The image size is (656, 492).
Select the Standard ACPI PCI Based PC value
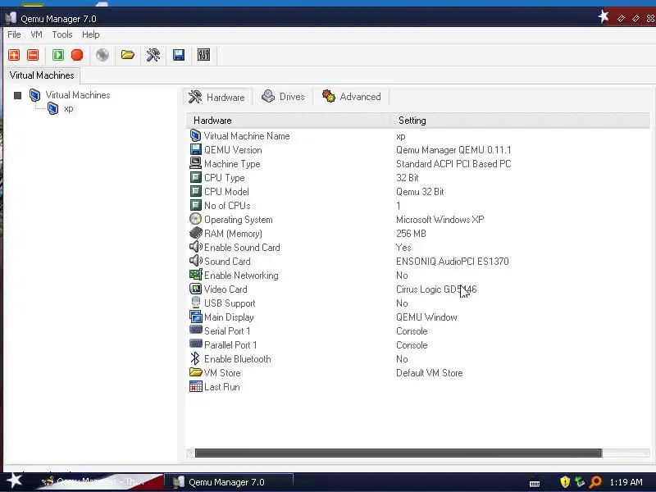453,164
